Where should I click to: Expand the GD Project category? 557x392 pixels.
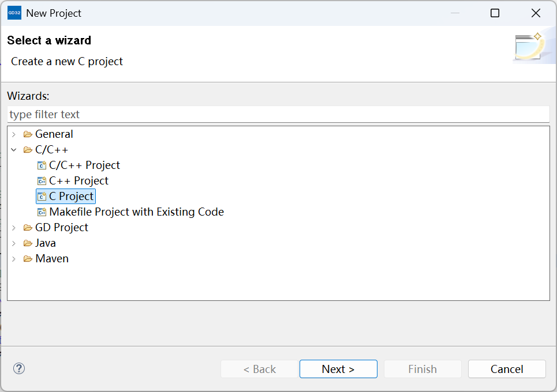pyautogui.click(x=14, y=228)
